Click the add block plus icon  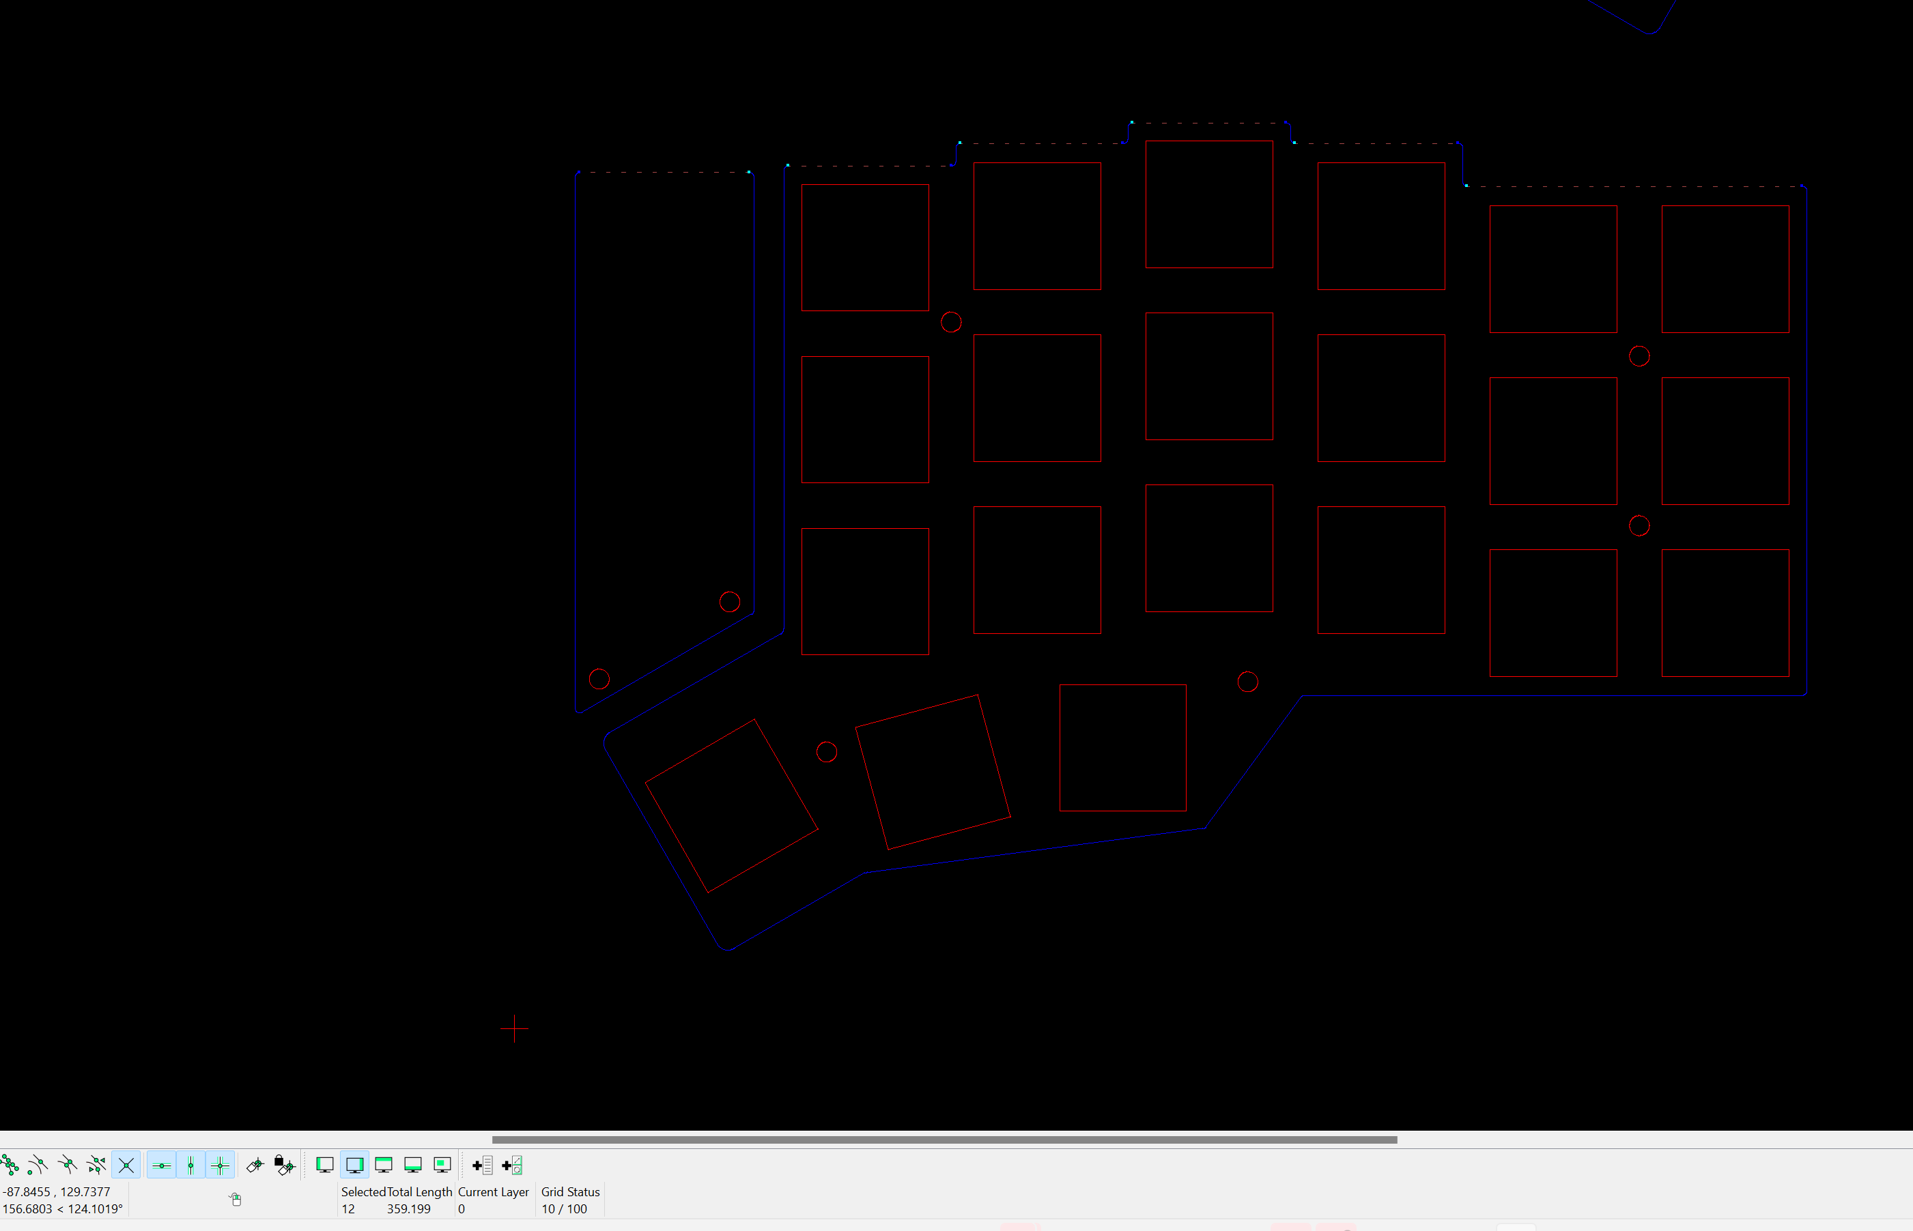coord(509,1165)
